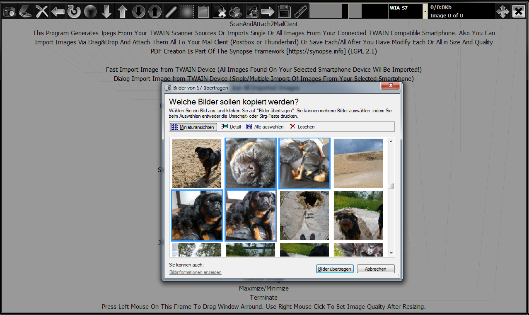
Task: Click the clipboard icon in toolbar
Action: 203,12
